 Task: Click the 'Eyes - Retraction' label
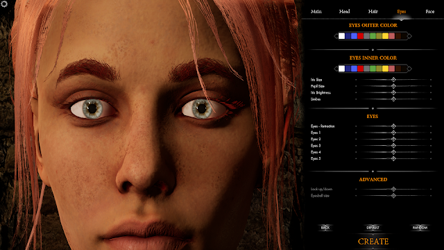coord(323,126)
